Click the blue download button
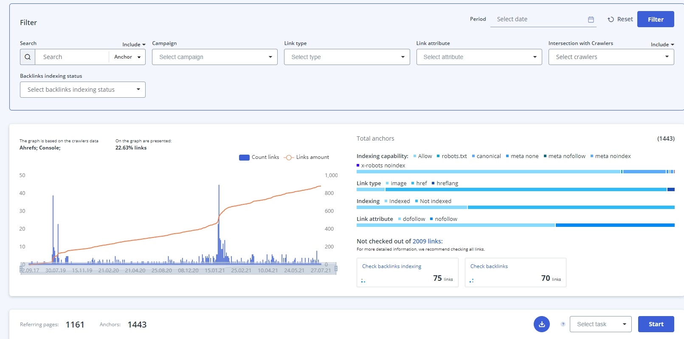Screen dimensions: 684x339 coord(541,324)
